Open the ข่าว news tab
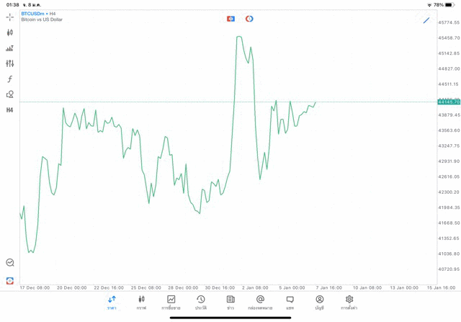The width and height of the screenshot is (461, 322). point(230,303)
